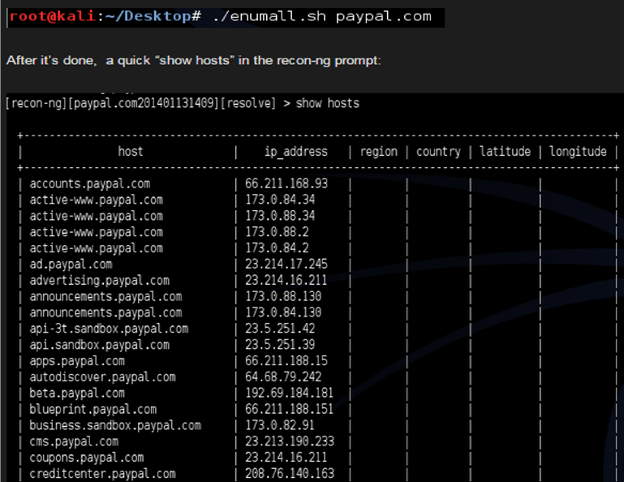Select IP address 173.0.88.130

[x=283, y=296]
